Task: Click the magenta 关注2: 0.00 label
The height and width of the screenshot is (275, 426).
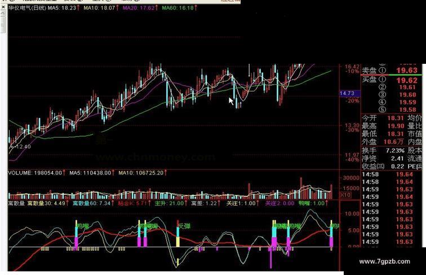Action: point(279,203)
